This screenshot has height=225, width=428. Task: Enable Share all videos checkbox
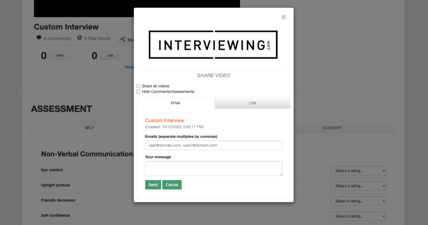(138, 86)
